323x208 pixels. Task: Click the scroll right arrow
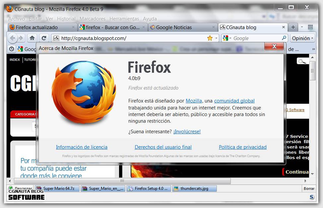coord(305,181)
